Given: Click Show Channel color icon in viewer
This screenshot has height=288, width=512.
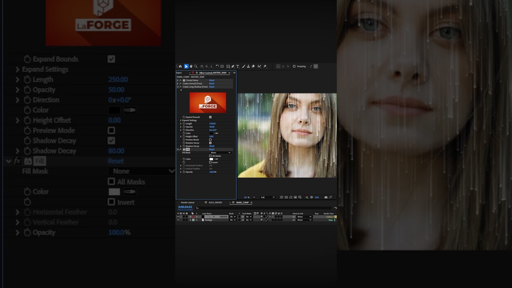Looking at the screenshot, I should pos(307,197).
